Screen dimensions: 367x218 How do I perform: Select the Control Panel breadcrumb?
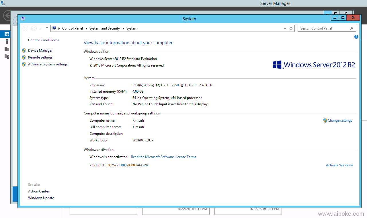click(x=73, y=28)
